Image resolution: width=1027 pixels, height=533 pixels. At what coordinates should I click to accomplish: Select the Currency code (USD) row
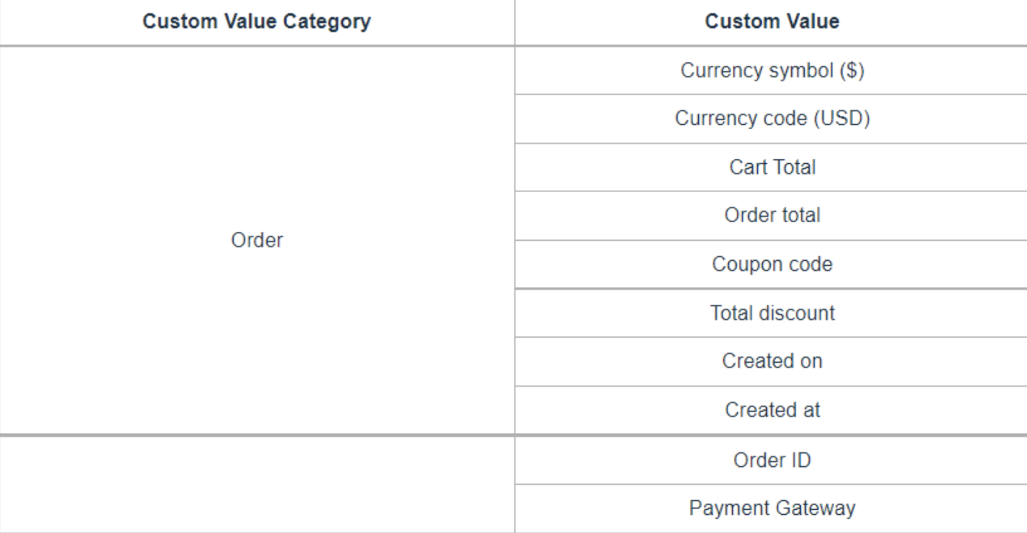(x=772, y=118)
